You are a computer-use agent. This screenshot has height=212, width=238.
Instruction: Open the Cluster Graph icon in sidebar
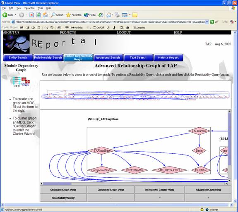(x=25, y=82)
